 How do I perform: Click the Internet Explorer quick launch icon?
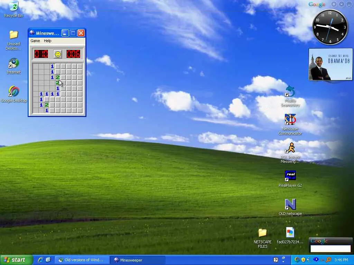click(x=41, y=260)
